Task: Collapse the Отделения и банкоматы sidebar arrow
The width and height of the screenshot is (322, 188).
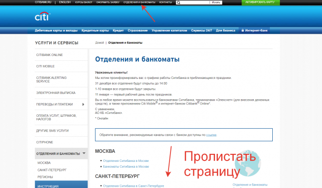Action: point(84,153)
